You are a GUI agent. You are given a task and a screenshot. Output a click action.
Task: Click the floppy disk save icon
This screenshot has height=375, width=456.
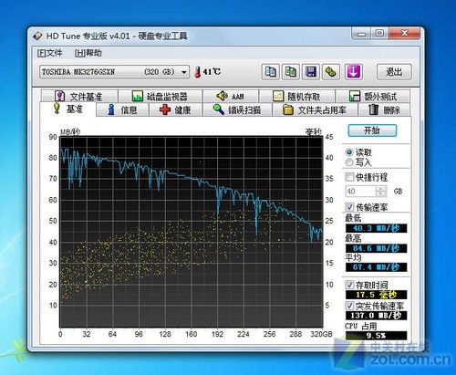click(311, 72)
